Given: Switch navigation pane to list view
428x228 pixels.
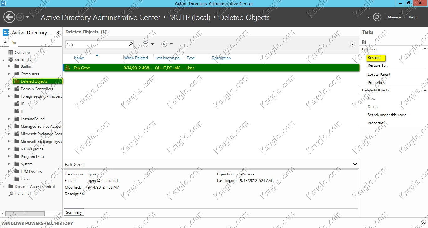Looking at the screenshot, I should [x=4, y=42].
